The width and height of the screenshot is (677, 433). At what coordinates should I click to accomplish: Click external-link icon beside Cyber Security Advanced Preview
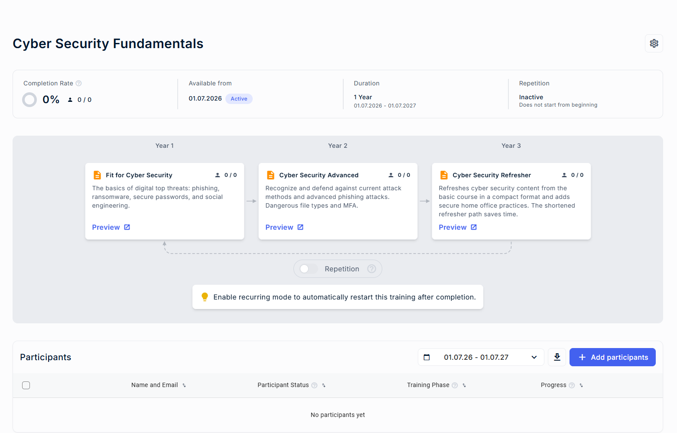point(300,227)
